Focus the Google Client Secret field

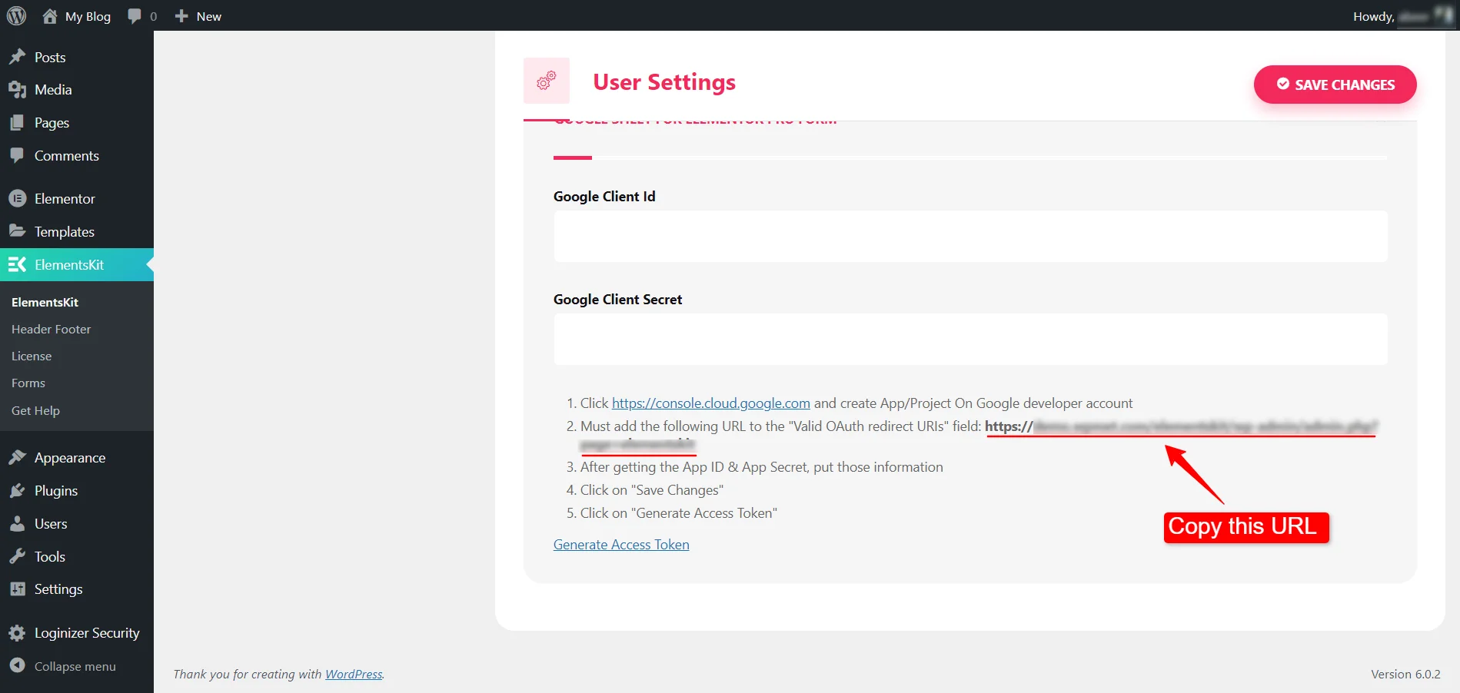[x=970, y=339]
